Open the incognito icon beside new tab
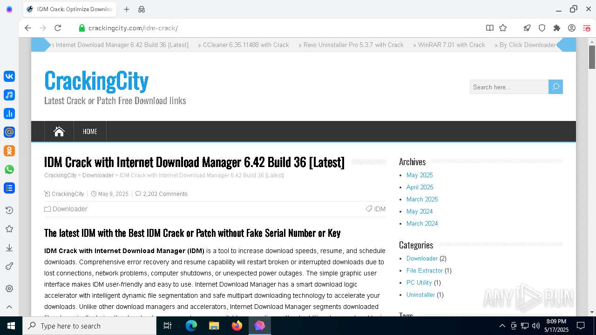Image resolution: width=596 pixels, height=335 pixels. pos(142,9)
